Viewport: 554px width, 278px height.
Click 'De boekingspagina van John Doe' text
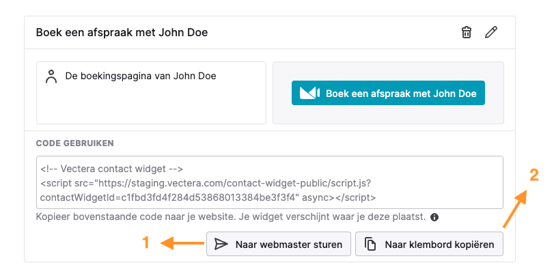pos(140,76)
